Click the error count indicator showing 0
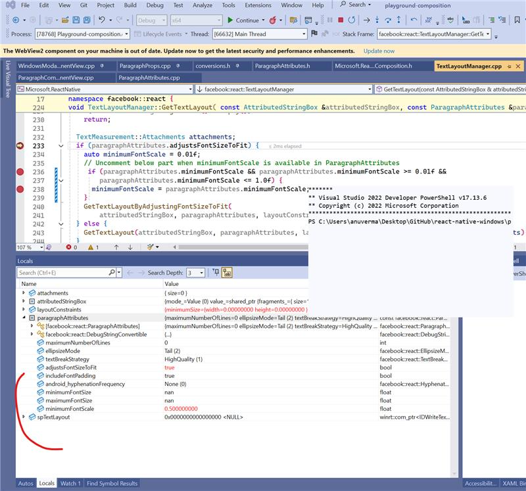The height and width of the screenshot is (491, 526). click(x=72, y=247)
